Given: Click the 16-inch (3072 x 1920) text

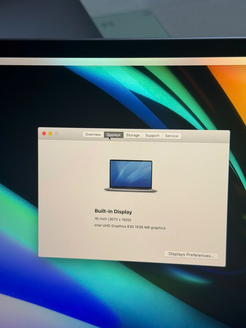Looking at the screenshot, I should pyautogui.click(x=113, y=219).
